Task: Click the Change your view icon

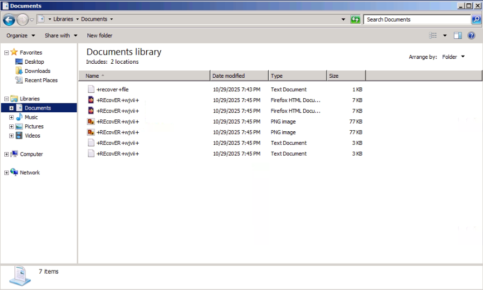Action: pyautogui.click(x=433, y=36)
